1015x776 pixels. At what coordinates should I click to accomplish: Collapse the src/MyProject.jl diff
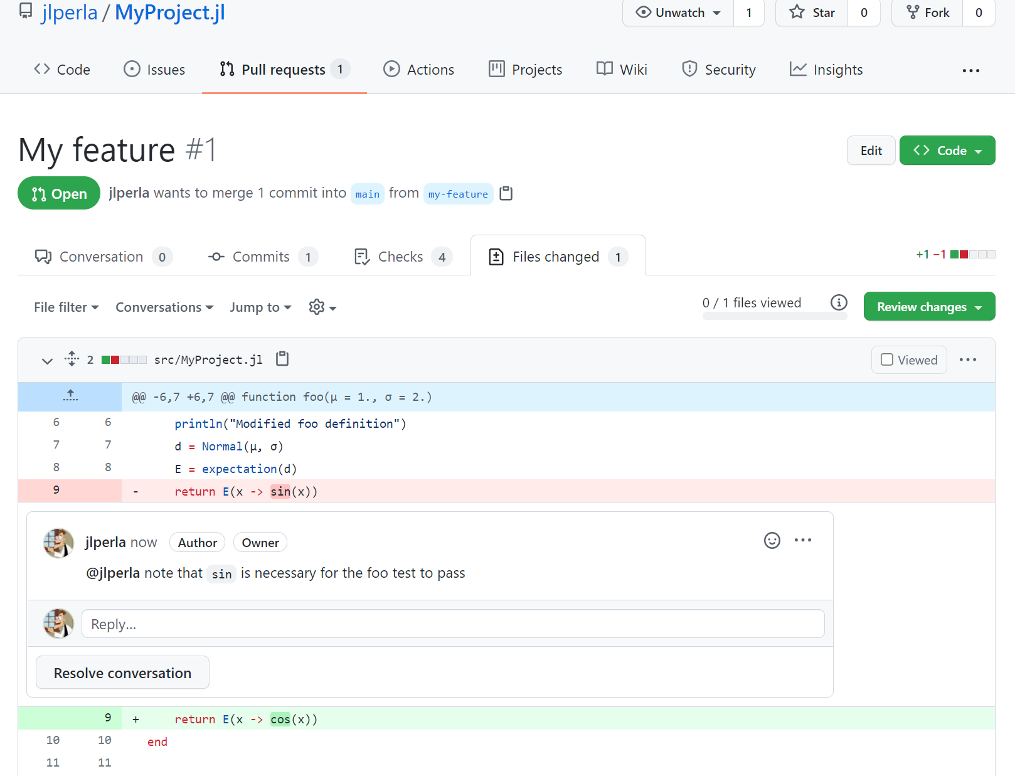pos(47,360)
